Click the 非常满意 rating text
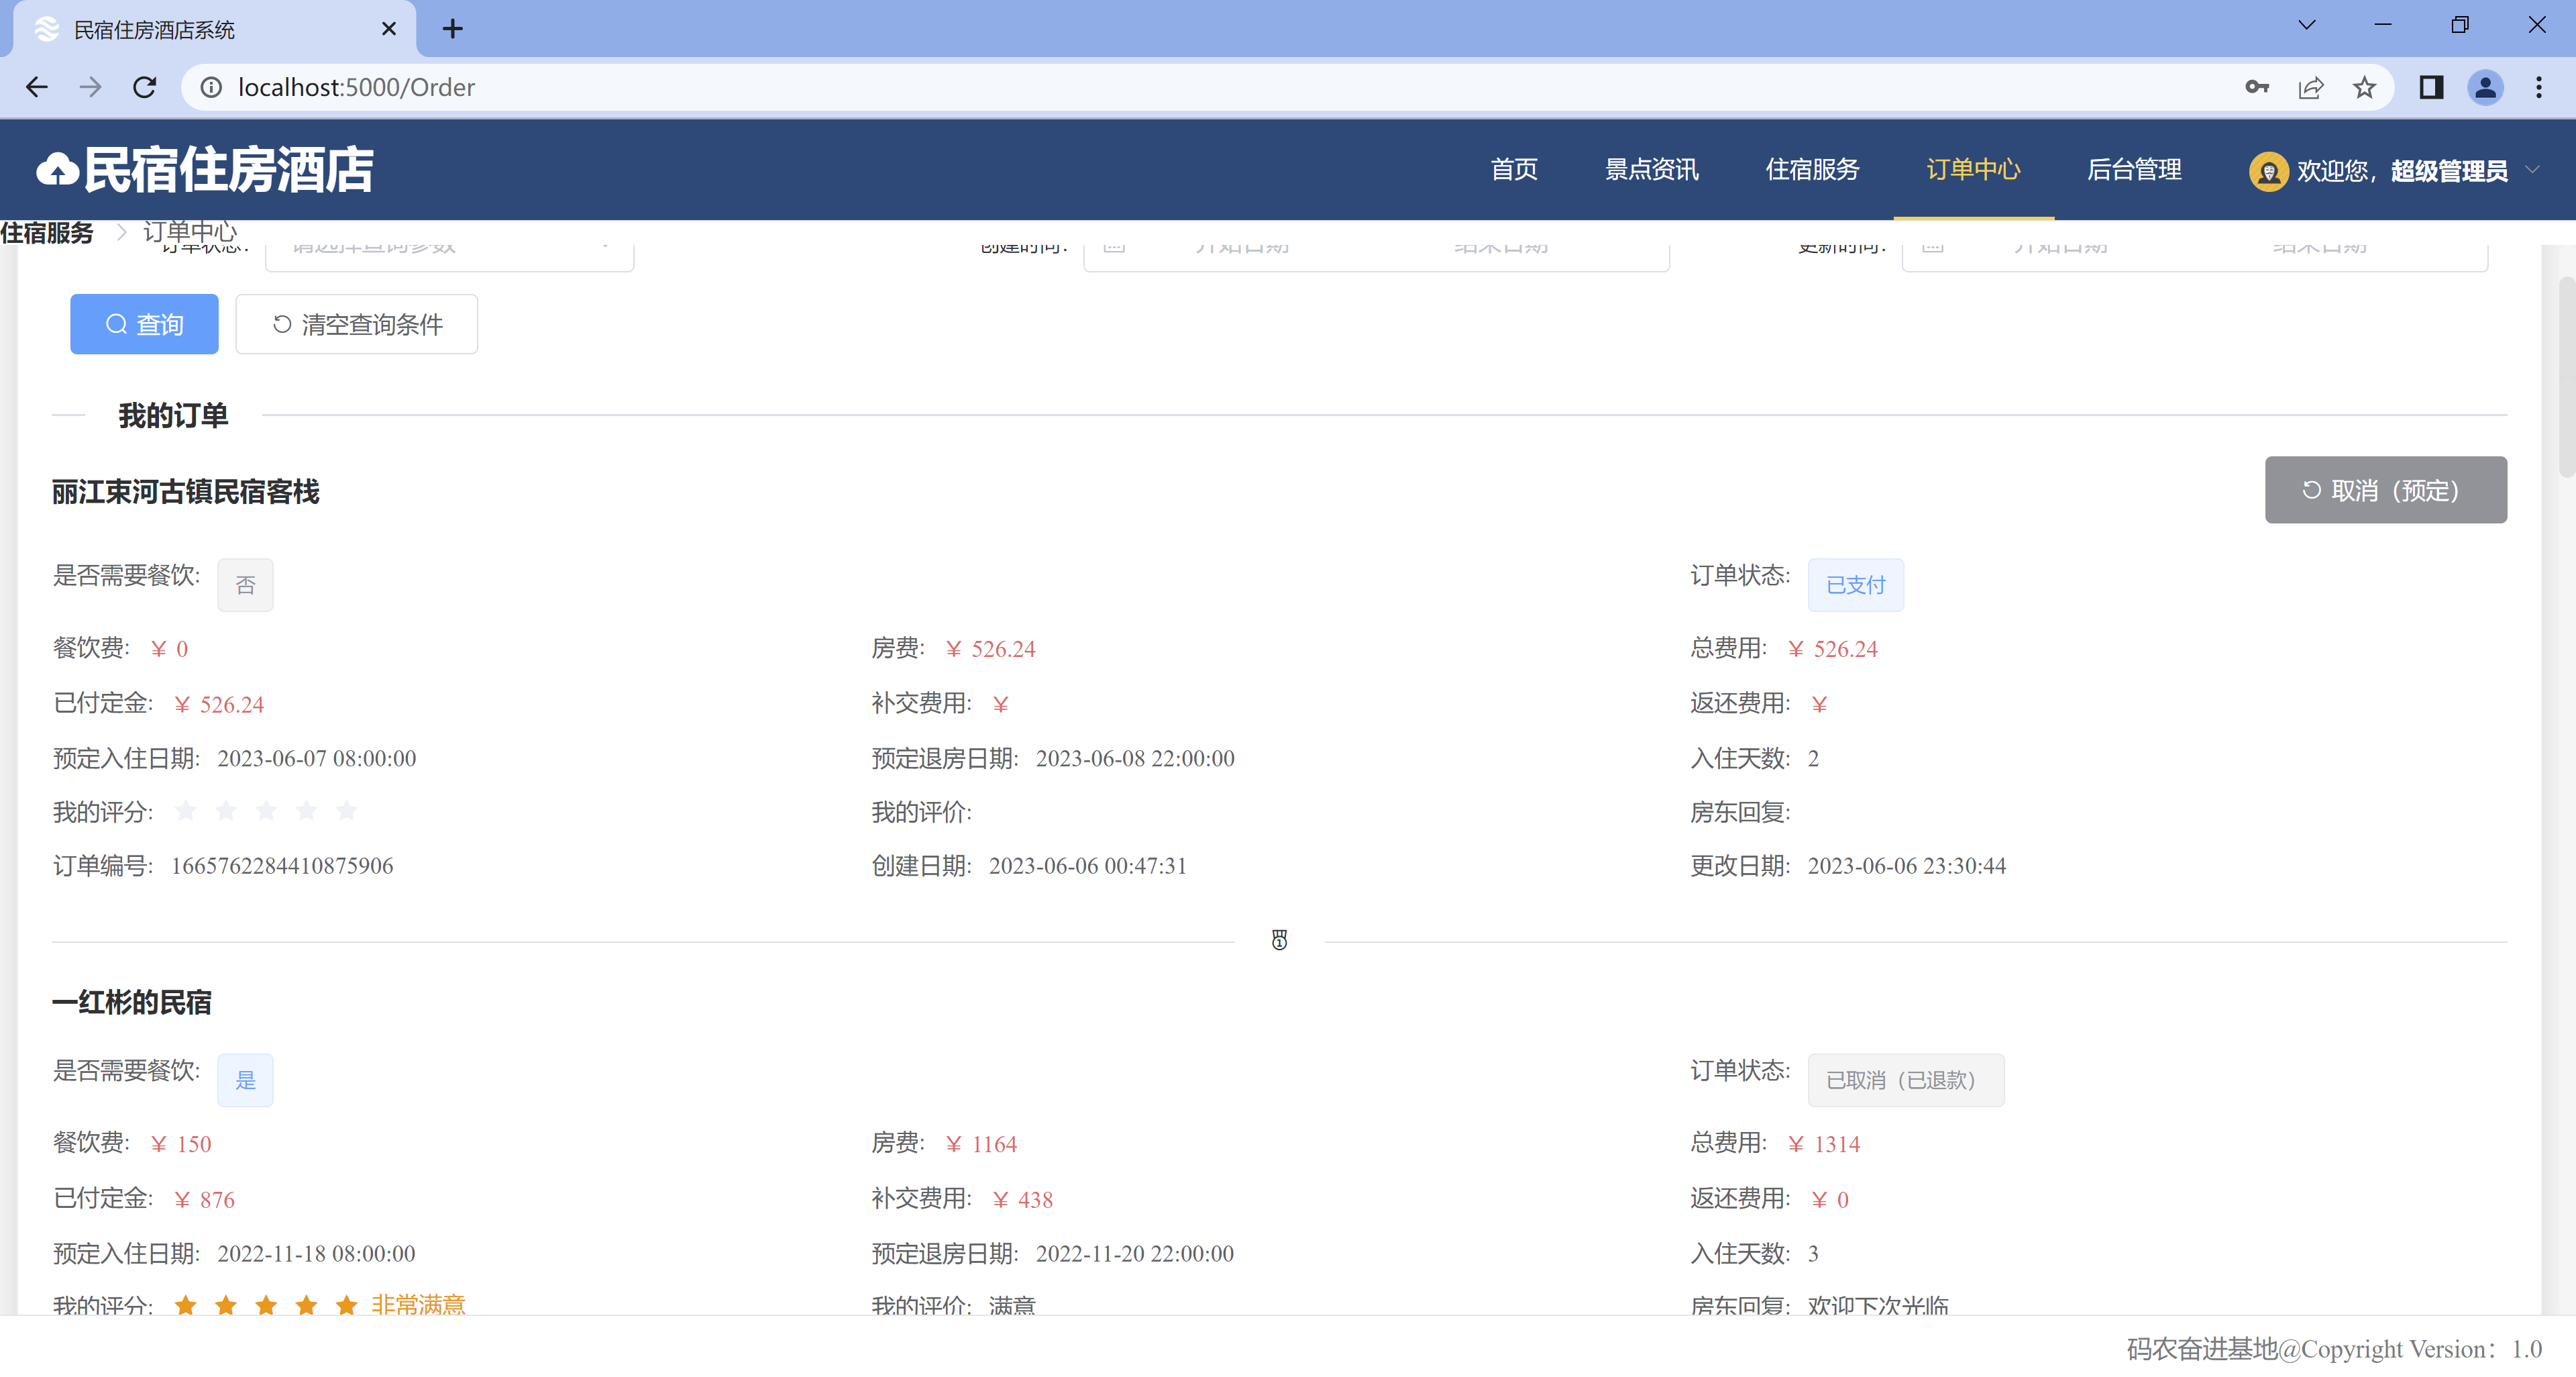 (x=418, y=1304)
